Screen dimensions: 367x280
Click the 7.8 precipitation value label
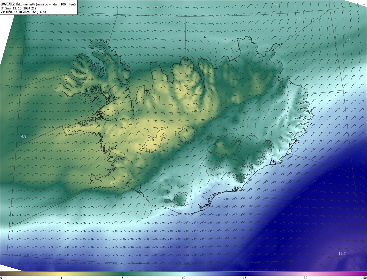pos(299,18)
